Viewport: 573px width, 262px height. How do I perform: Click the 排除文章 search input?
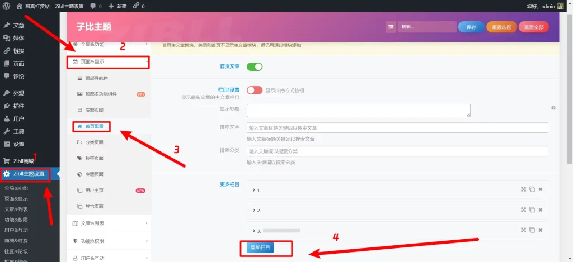[x=398, y=128]
